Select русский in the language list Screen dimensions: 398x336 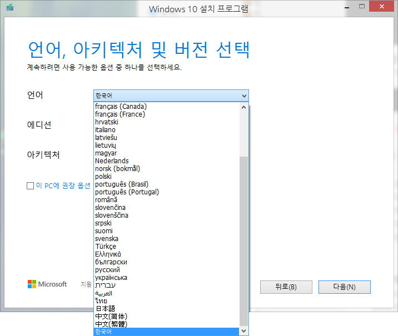click(167, 270)
